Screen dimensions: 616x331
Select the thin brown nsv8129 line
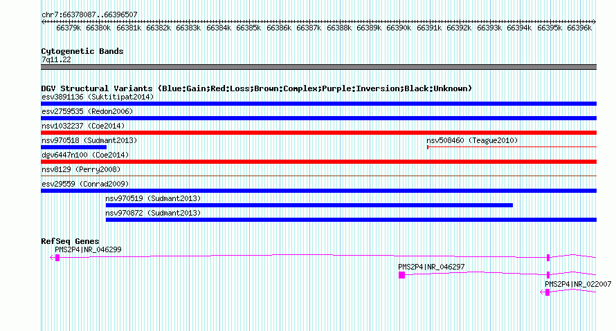pos(318,176)
